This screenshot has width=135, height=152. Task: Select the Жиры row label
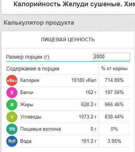[x=27, y=105]
